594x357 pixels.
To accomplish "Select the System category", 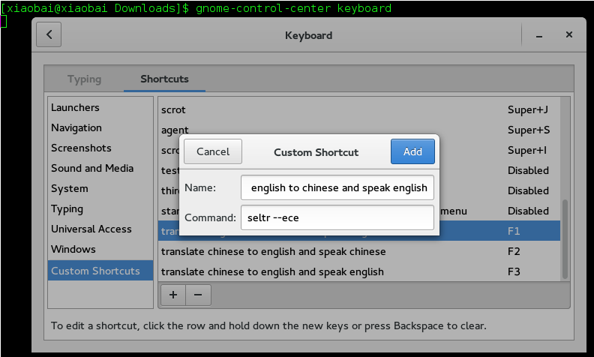I will click(100, 189).
